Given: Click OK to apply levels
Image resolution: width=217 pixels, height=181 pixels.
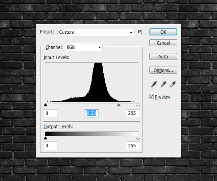Looking at the screenshot, I should coord(163,32).
